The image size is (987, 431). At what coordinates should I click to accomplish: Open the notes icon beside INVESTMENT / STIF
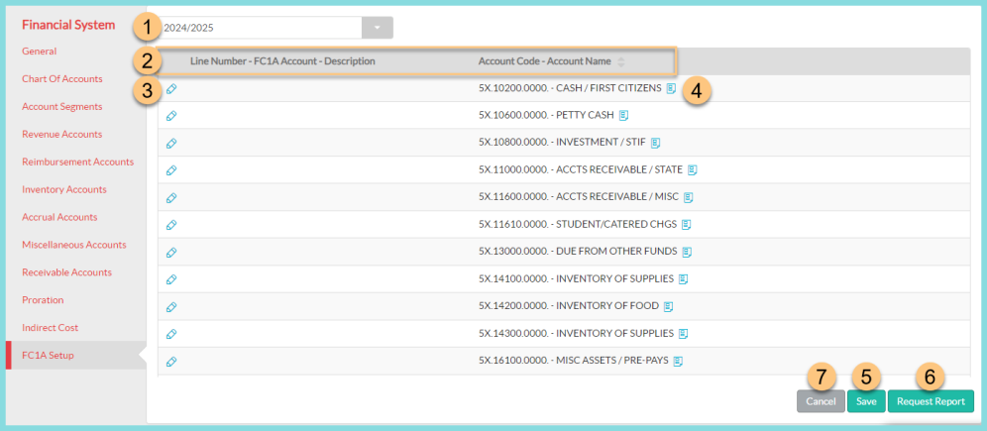point(655,143)
